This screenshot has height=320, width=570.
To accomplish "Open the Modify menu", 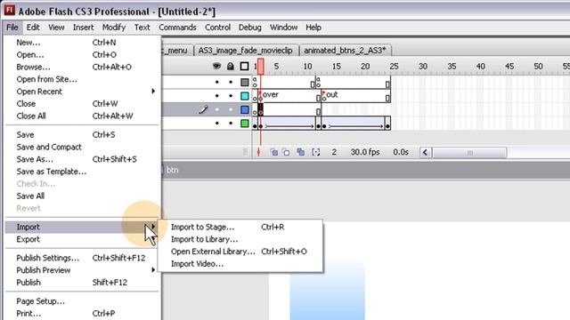I will coord(114,28).
